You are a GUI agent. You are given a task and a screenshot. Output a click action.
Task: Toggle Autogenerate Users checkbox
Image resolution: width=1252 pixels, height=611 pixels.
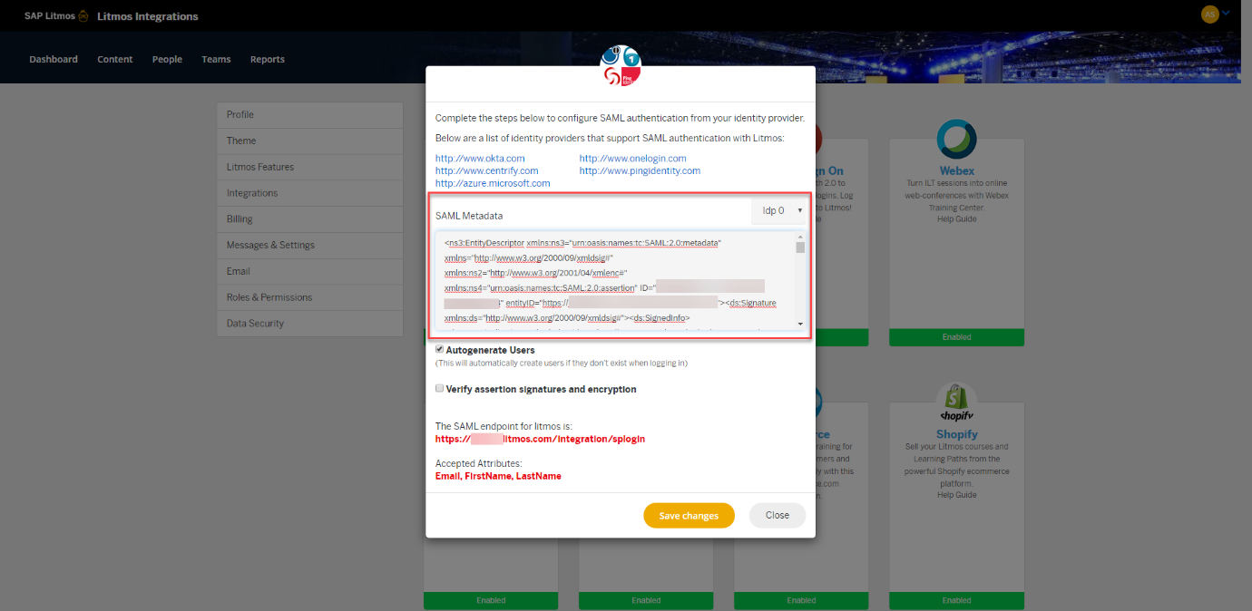click(439, 349)
